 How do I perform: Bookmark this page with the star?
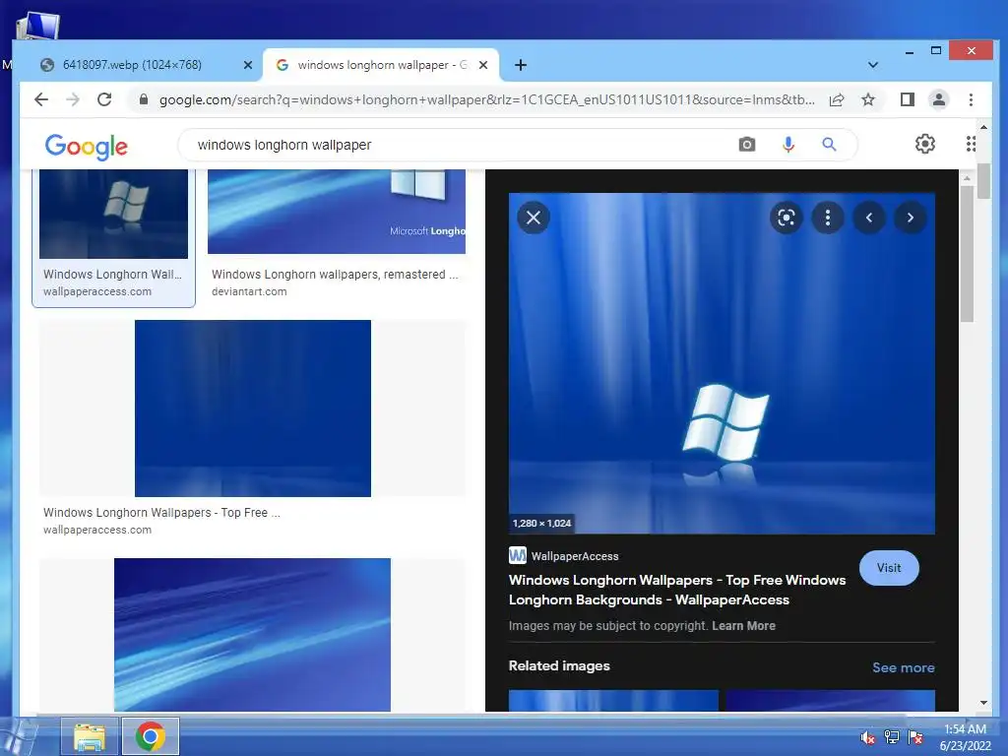[868, 99]
